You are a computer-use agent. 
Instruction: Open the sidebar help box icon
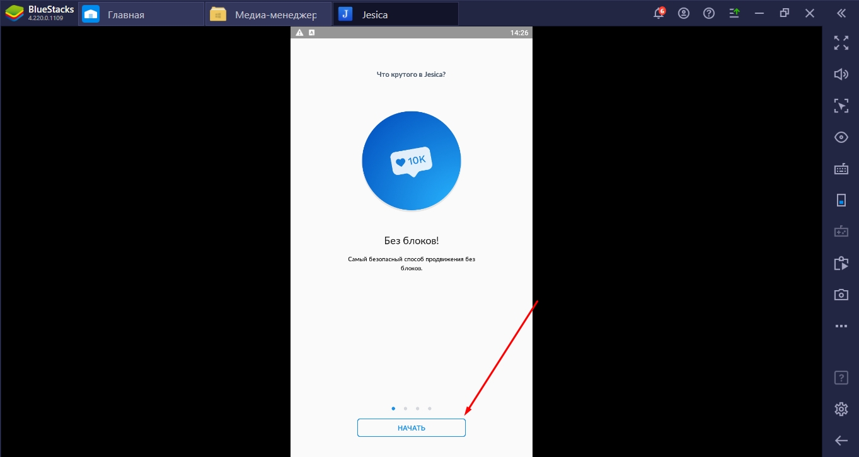tap(841, 378)
